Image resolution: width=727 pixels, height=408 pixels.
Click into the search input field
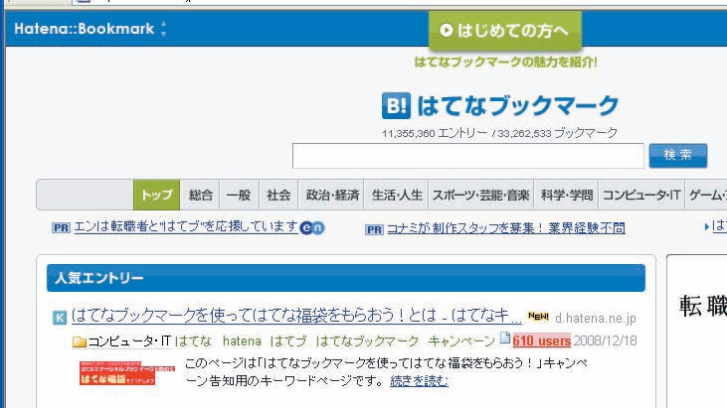[x=467, y=156]
